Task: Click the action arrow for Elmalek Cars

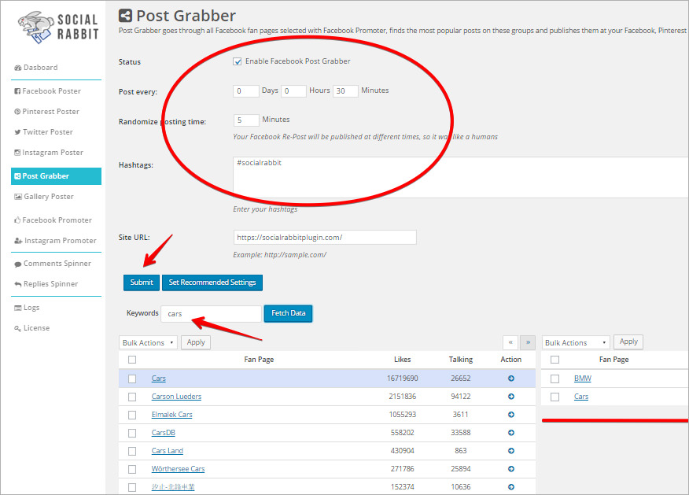Action: (x=511, y=414)
